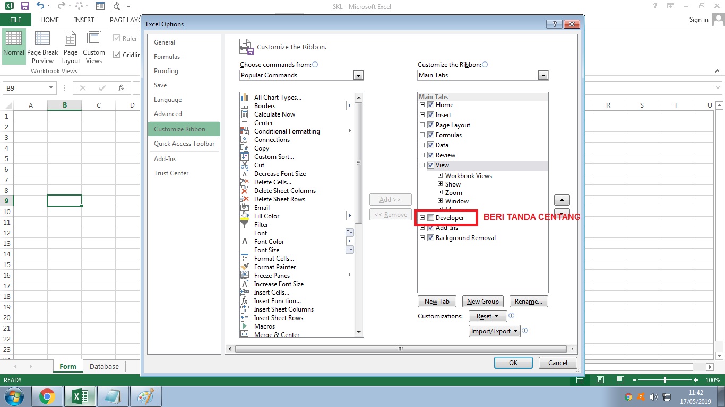Collapse the View tab tree entry
The image size is (725, 407).
(x=422, y=165)
